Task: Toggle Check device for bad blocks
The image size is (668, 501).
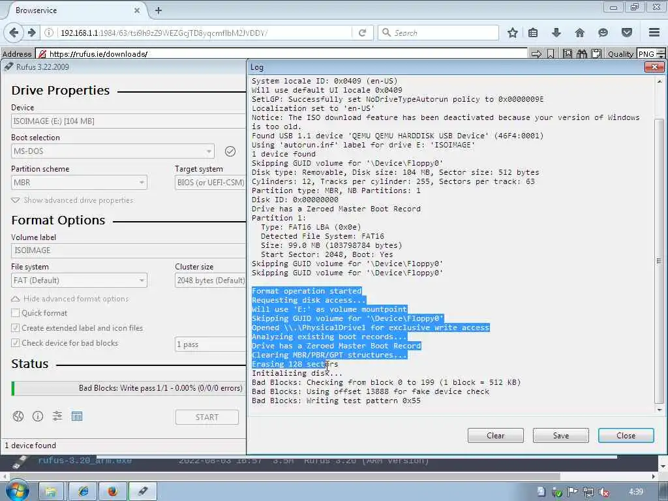Action: point(16,343)
